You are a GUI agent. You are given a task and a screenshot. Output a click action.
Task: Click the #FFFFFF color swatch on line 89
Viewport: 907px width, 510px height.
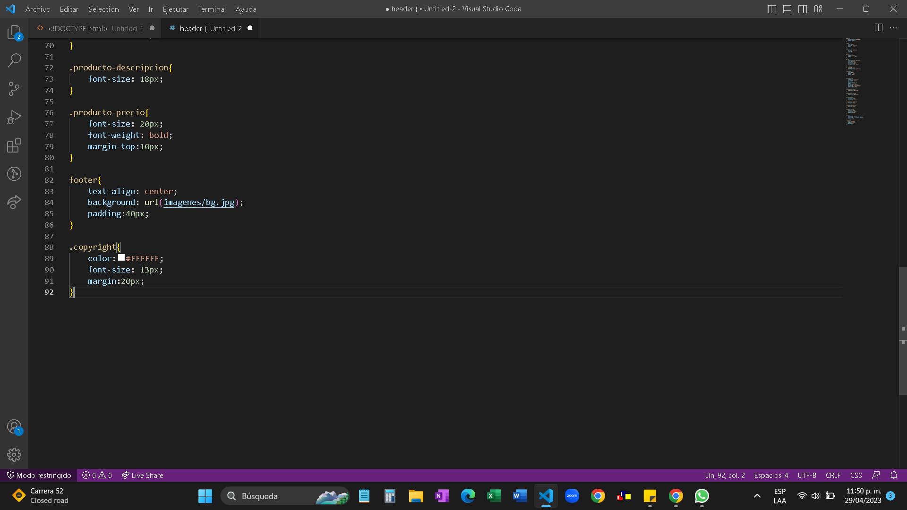[121, 258]
